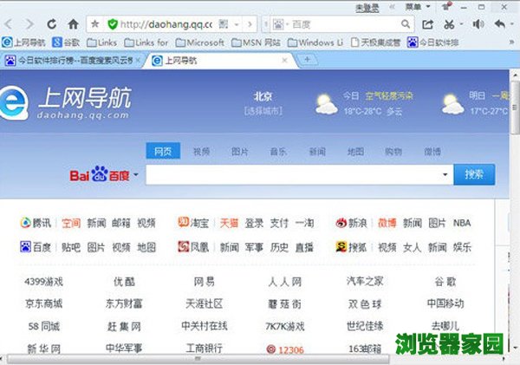The height and width of the screenshot is (365, 520).
Task: Select the 视频 search category tab
Action: click(x=201, y=151)
